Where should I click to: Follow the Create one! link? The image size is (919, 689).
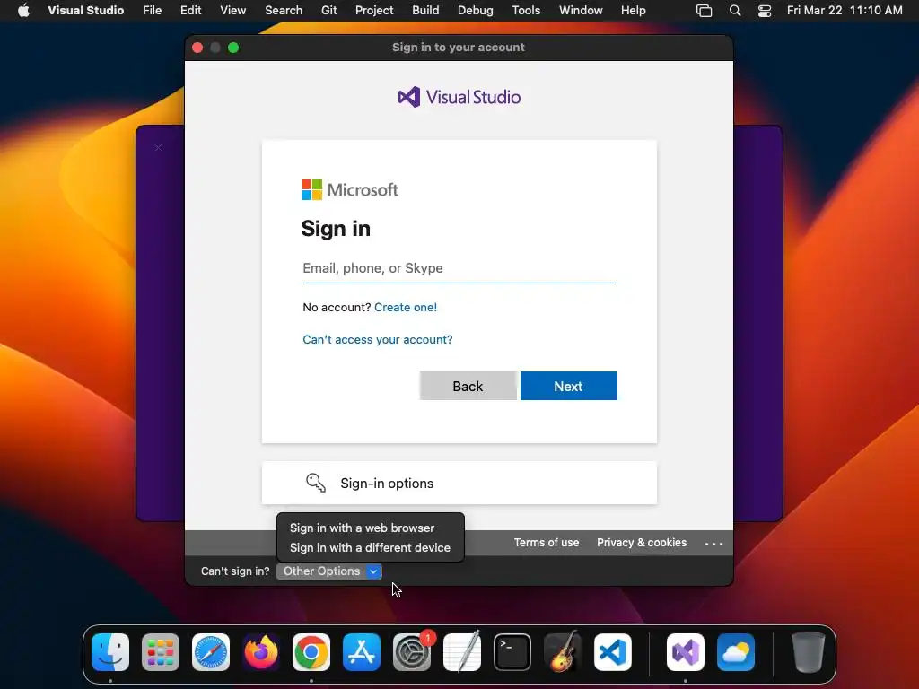(406, 307)
